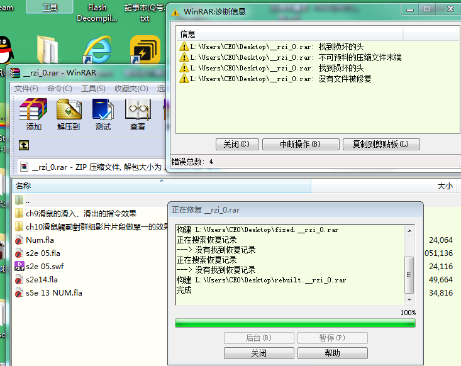Open Flash Decompiler desktop shortcut label
Image resolution: width=461 pixels, height=366 pixels.
[97, 13]
